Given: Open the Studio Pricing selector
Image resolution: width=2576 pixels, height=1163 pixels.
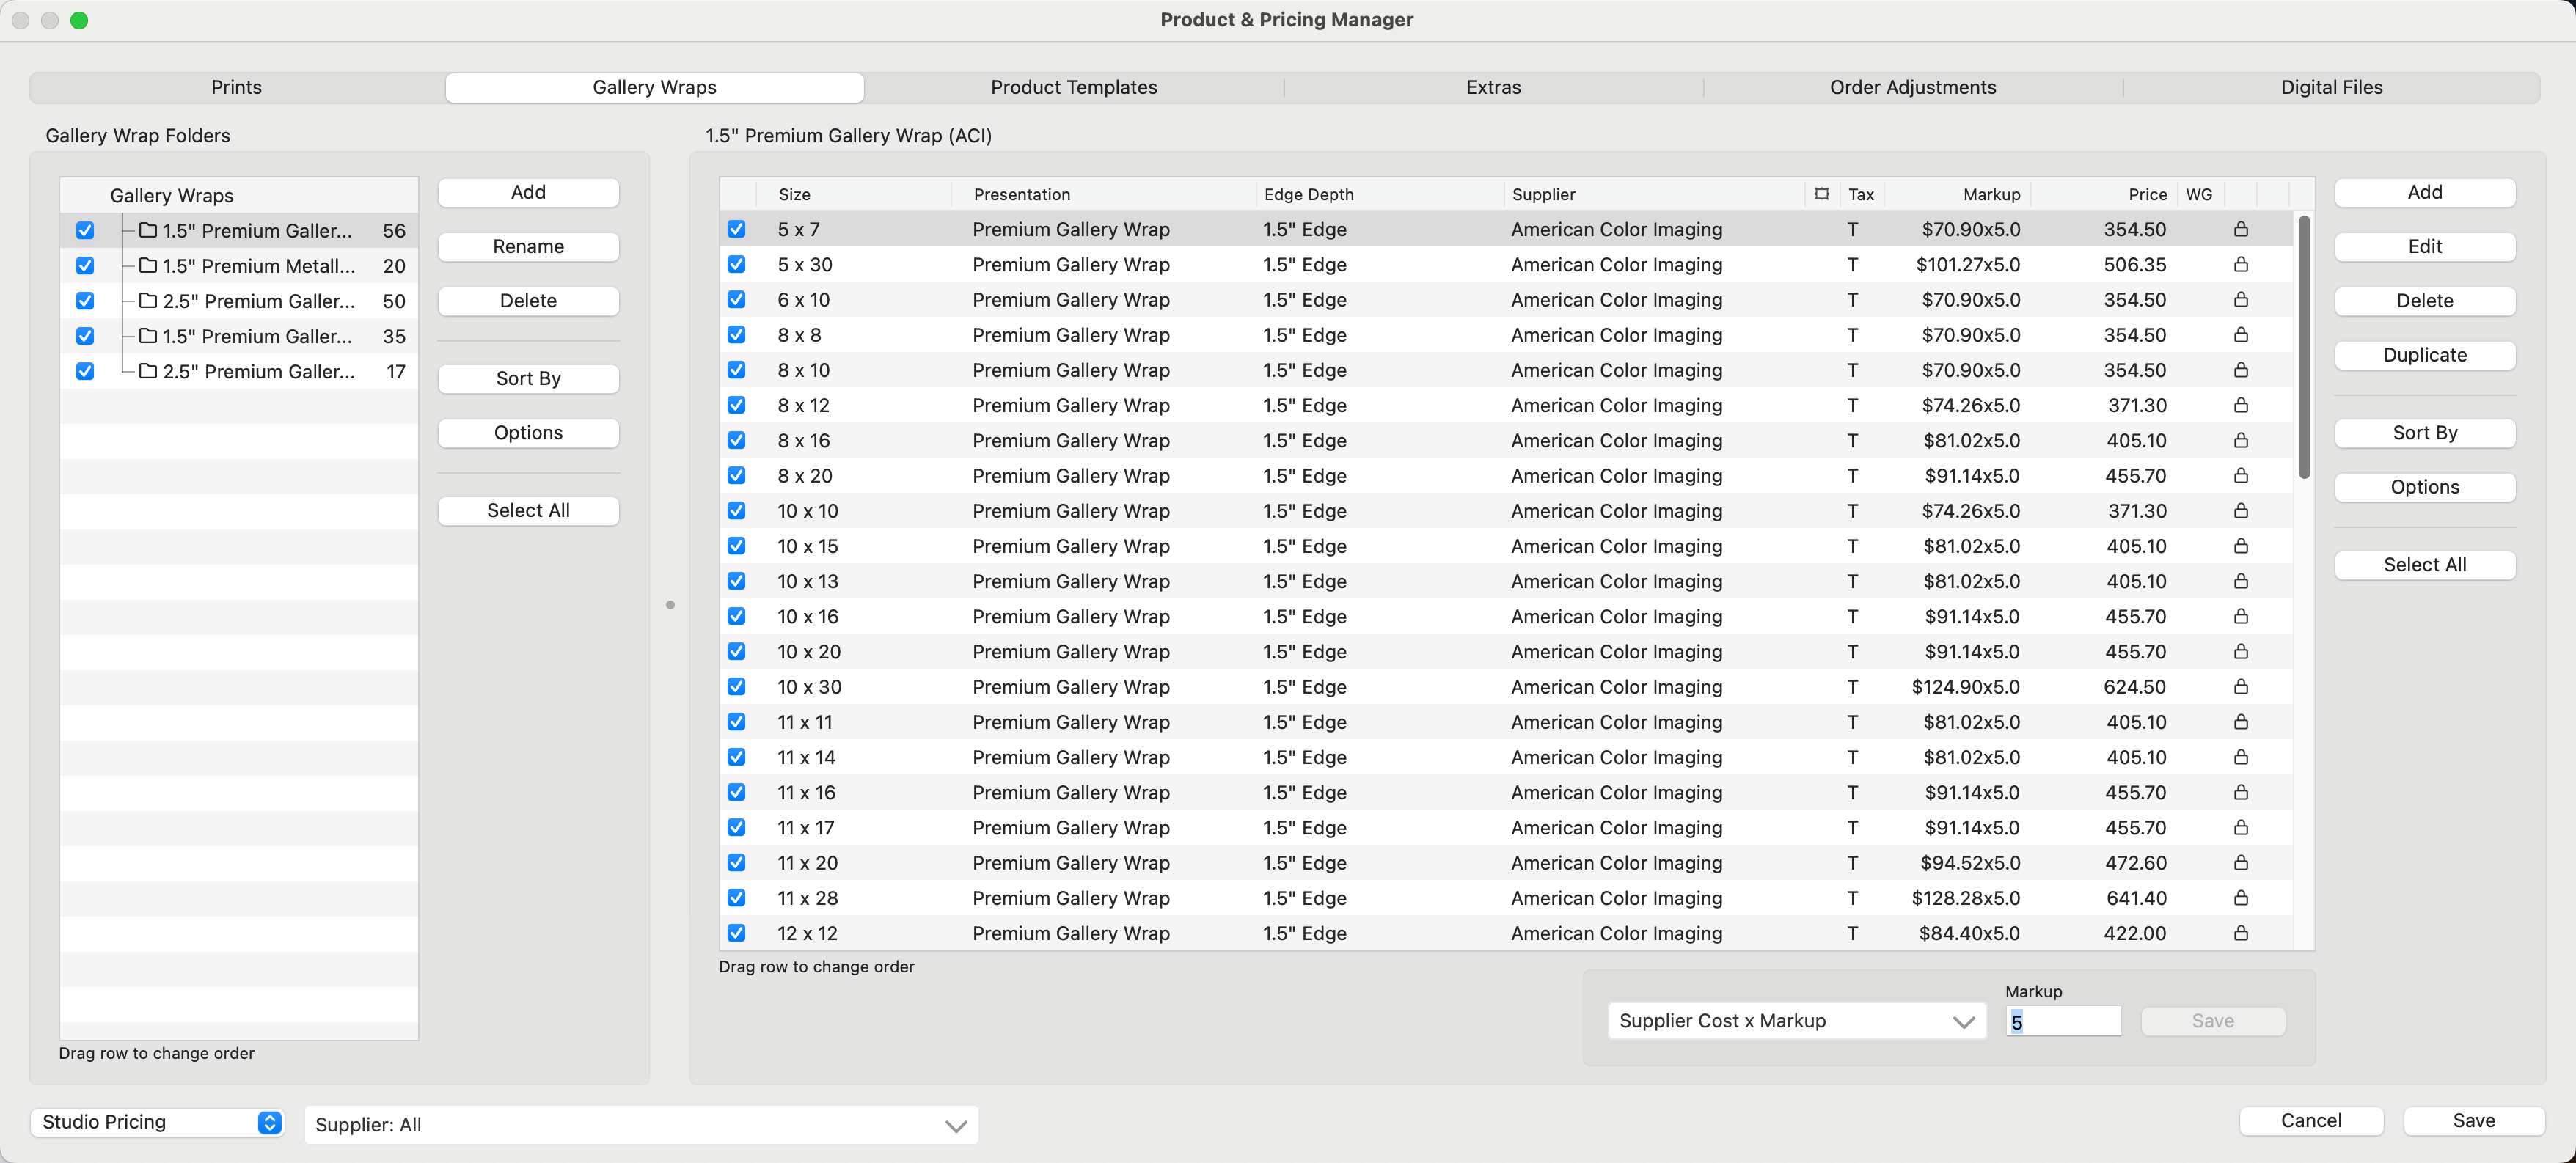Looking at the screenshot, I should [x=158, y=1122].
